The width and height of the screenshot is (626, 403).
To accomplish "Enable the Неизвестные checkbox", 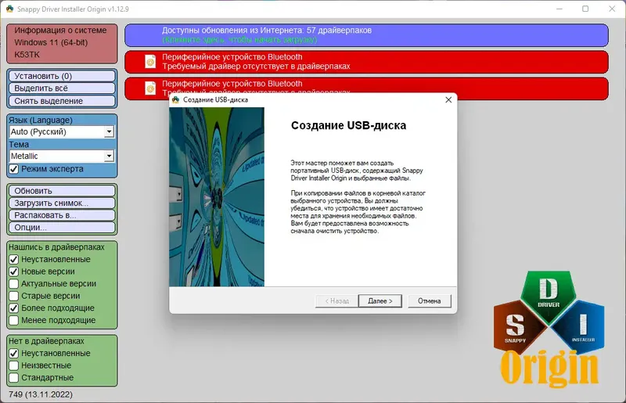I will [x=13, y=365].
